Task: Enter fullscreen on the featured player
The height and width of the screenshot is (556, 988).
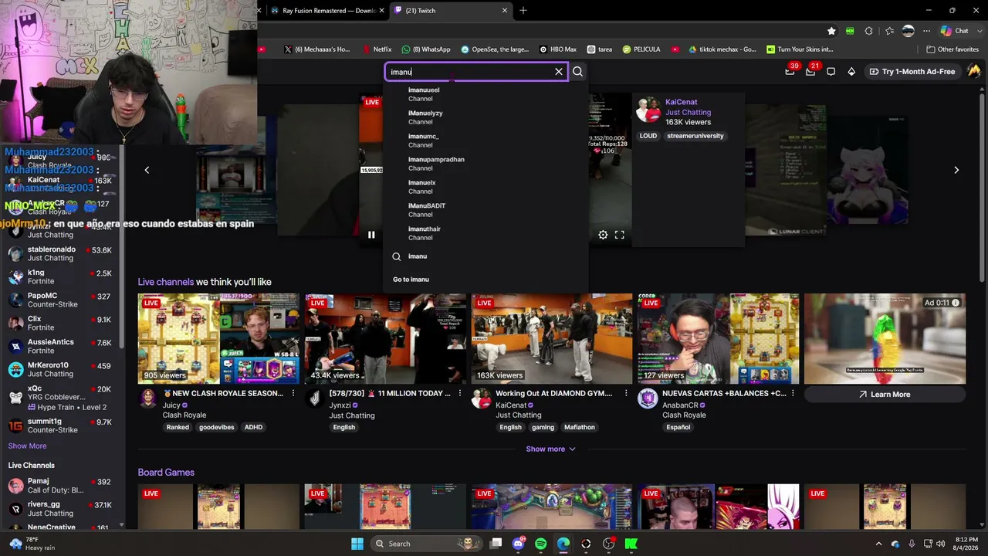Action: tap(619, 235)
